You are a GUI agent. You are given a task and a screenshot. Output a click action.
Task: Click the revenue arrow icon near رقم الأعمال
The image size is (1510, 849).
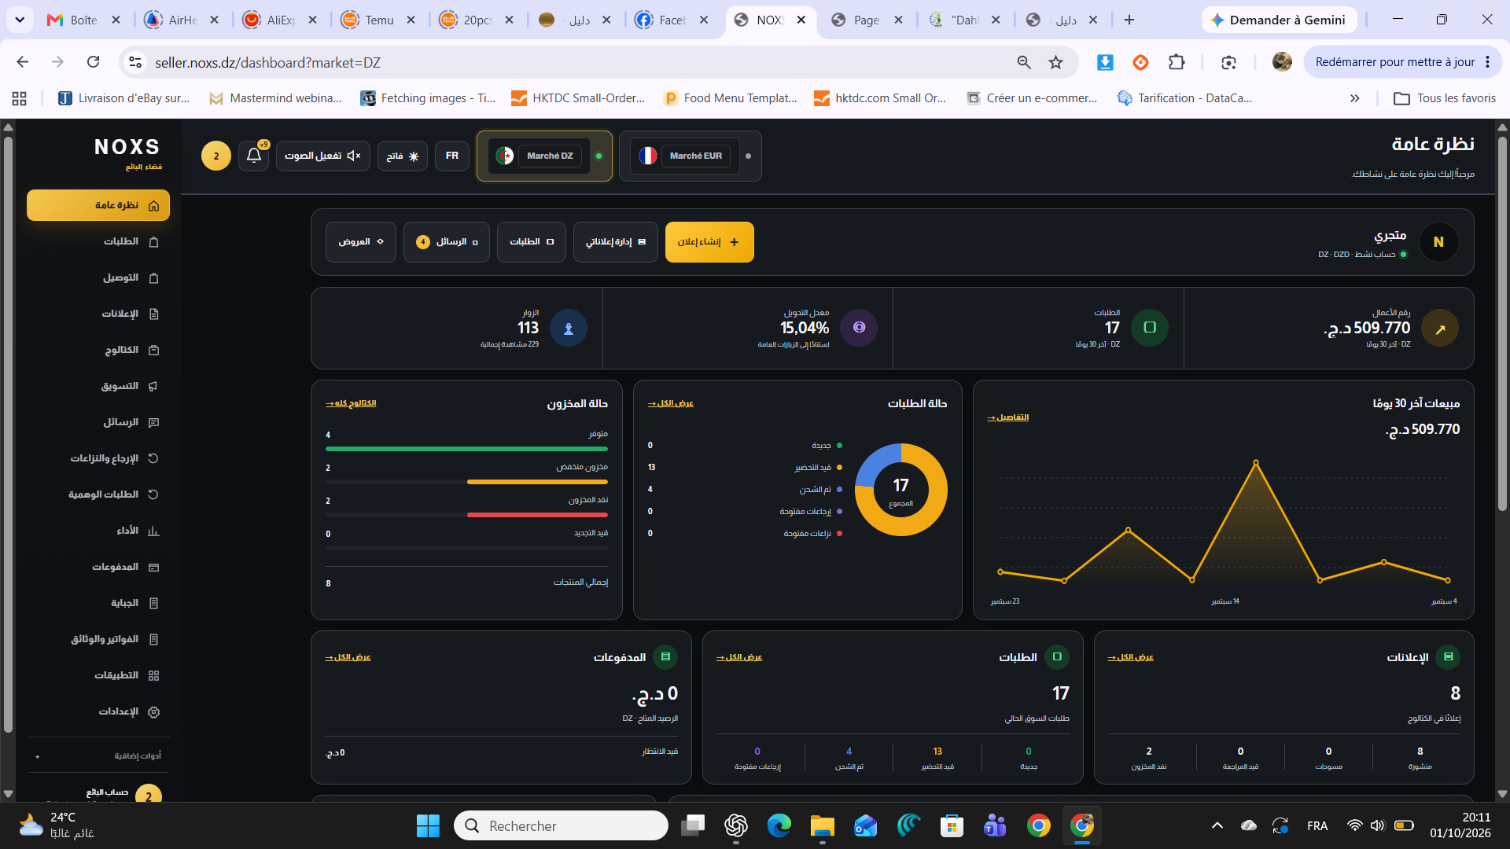click(x=1440, y=329)
